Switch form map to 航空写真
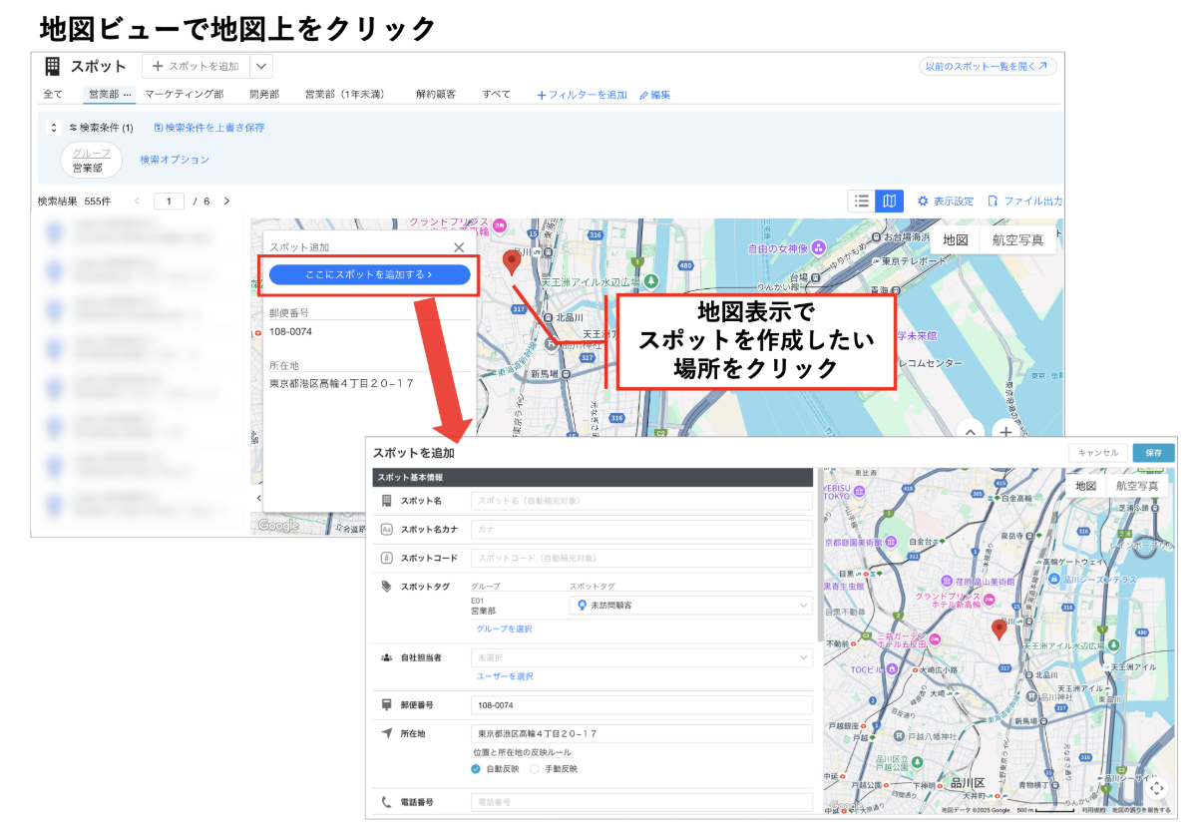 pos(1137,486)
